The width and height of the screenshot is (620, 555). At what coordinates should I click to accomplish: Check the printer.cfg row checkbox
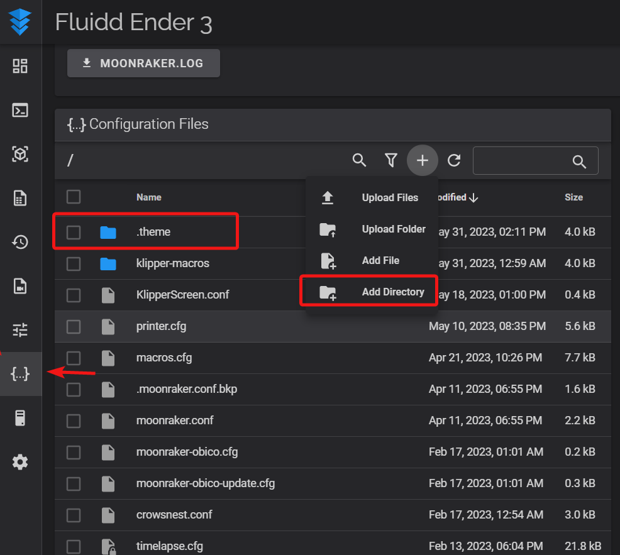pyautogui.click(x=74, y=326)
